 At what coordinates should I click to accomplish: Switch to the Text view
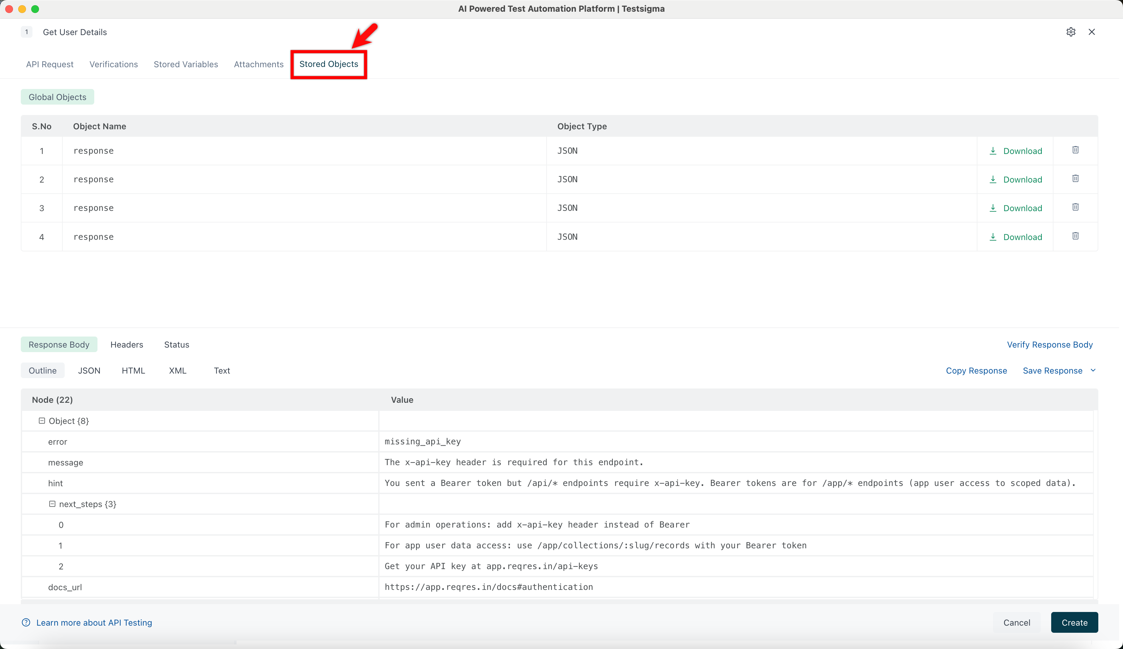coord(222,371)
